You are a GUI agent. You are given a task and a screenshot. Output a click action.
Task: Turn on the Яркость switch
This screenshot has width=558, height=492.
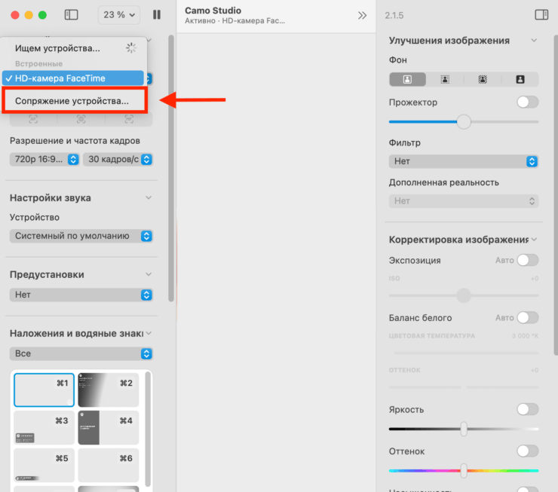[527, 409]
